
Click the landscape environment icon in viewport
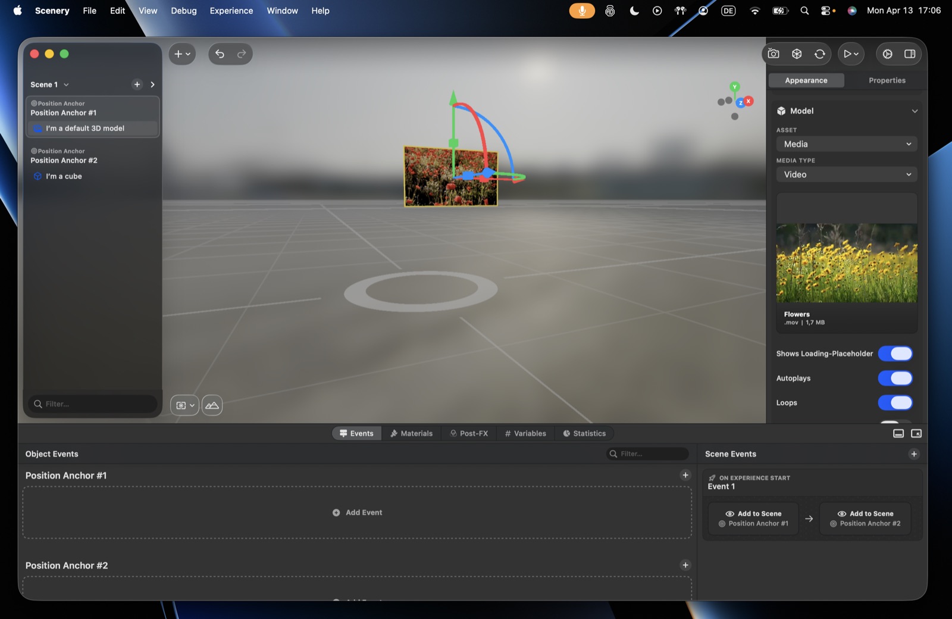click(212, 405)
